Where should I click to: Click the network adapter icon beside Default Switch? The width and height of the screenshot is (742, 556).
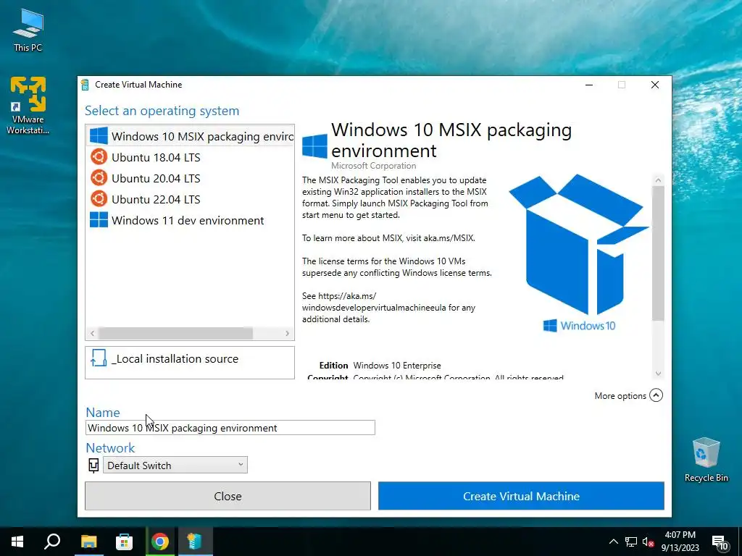[93, 466]
